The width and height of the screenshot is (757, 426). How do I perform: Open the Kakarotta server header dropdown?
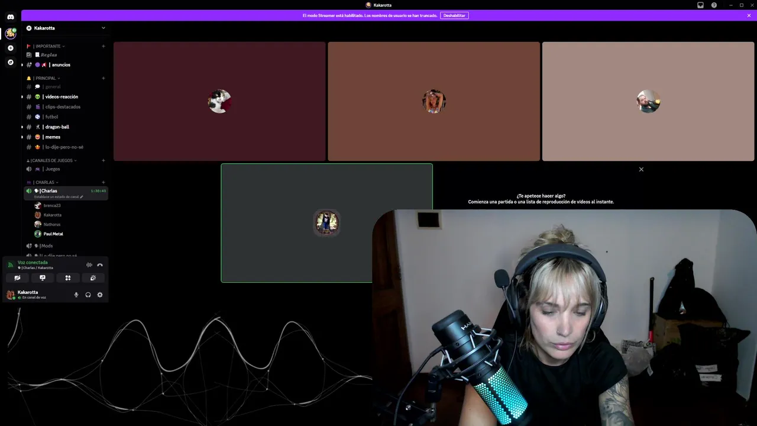click(x=66, y=28)
